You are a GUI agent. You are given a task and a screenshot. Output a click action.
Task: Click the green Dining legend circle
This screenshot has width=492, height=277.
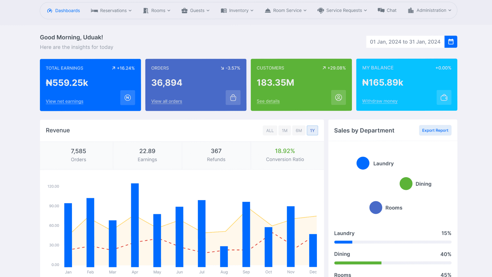[406, 184]
